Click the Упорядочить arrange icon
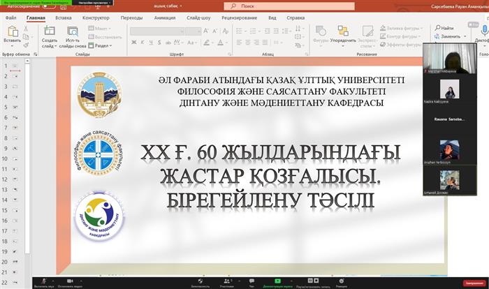The width and height of the screenshot is (489, 289). pyautogui.click(x=342, y=31)
